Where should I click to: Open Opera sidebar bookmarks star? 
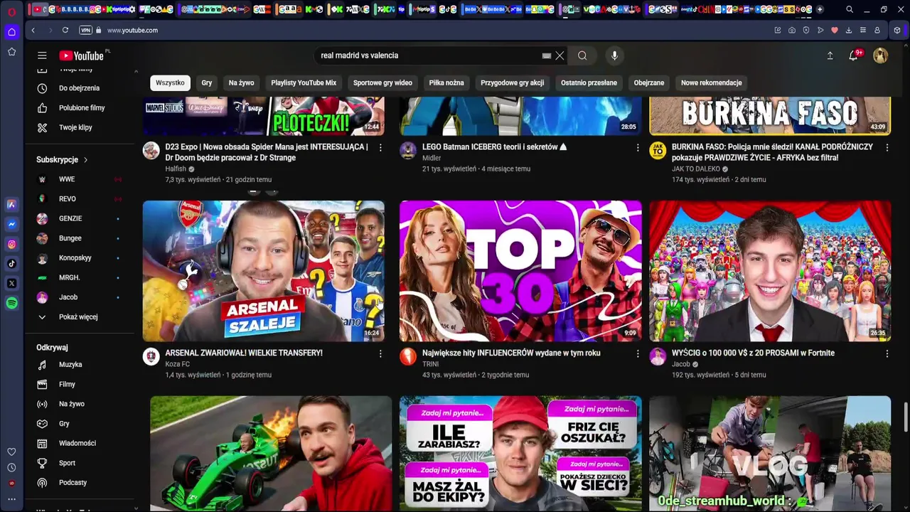[x=11, y=52]
